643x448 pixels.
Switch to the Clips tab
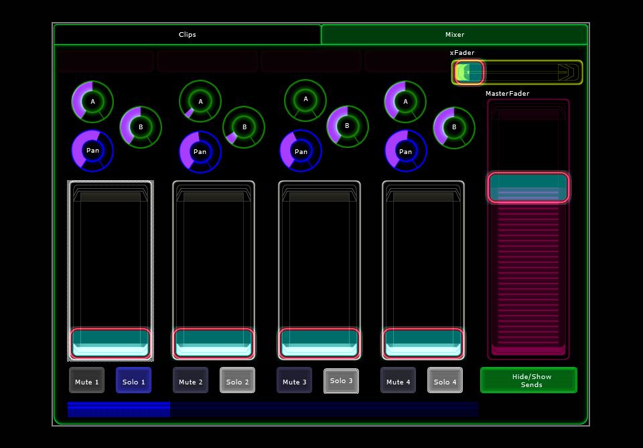pos(187,34)
